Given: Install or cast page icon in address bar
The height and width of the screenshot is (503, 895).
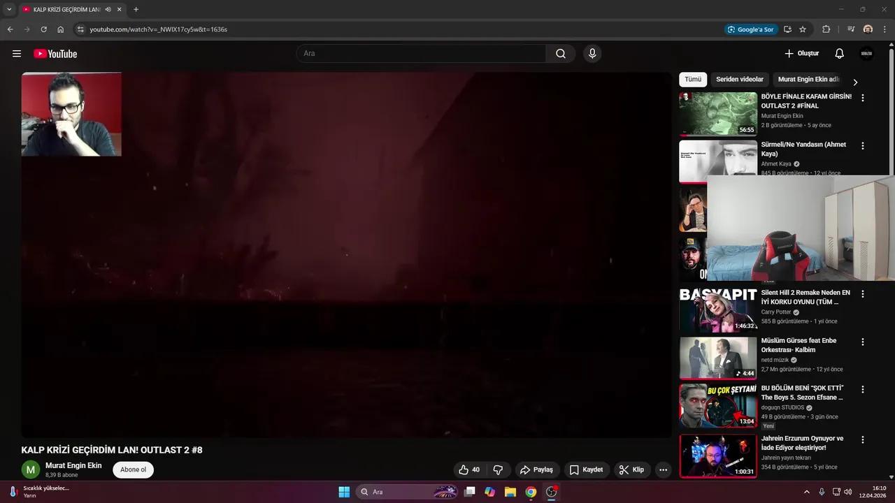Looking at the screenshot, I should [787, 29].
